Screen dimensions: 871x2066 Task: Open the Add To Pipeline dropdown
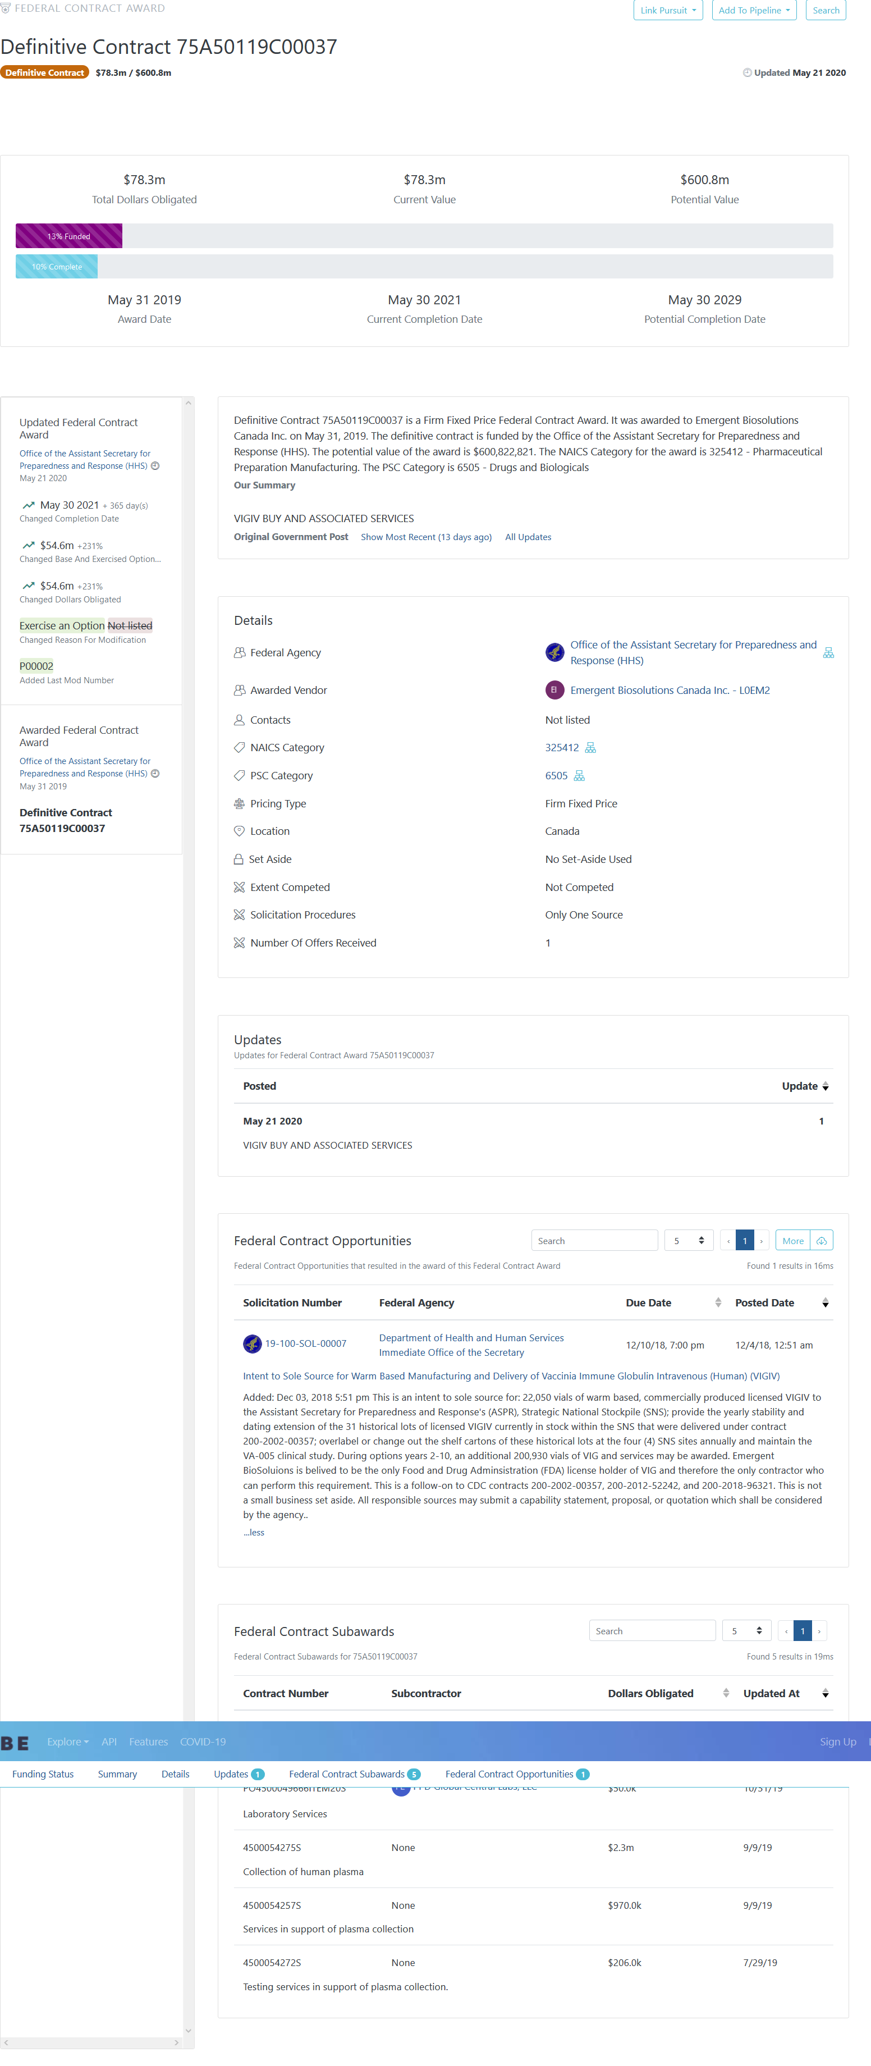coord(753,11)
